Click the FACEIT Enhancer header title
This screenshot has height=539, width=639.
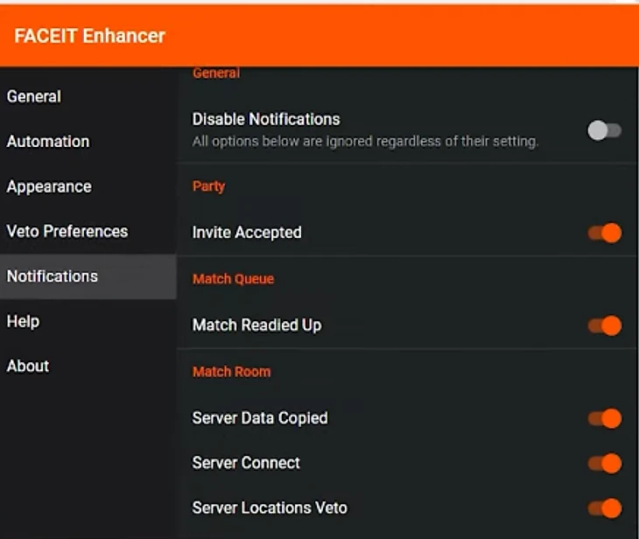point(90,36)
